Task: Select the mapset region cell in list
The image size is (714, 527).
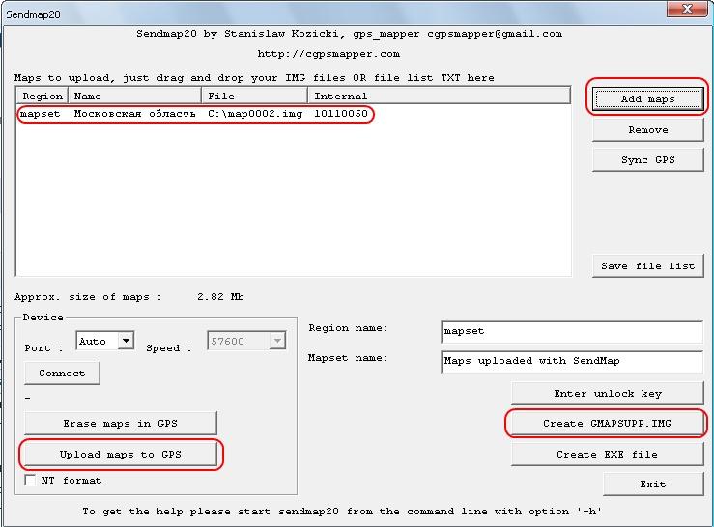Action: coord(40,114)
